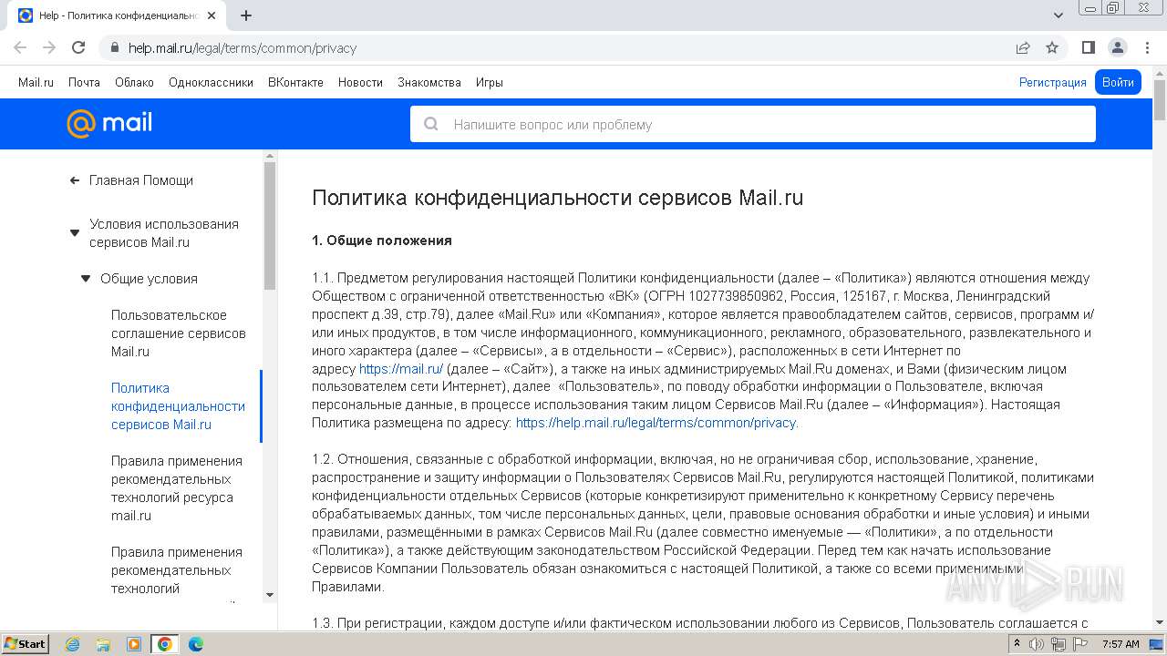
Task: Click the taskbar clock 7:57 AM
Action: click(x=1121, y=644)
